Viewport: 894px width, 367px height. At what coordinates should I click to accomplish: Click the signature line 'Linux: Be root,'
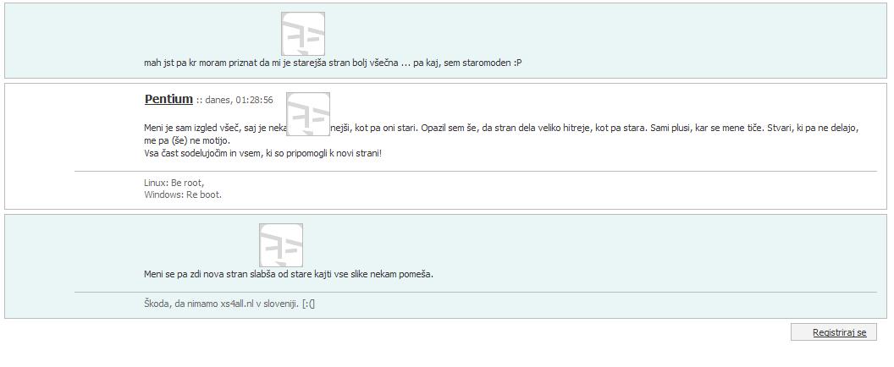point(174,183)
